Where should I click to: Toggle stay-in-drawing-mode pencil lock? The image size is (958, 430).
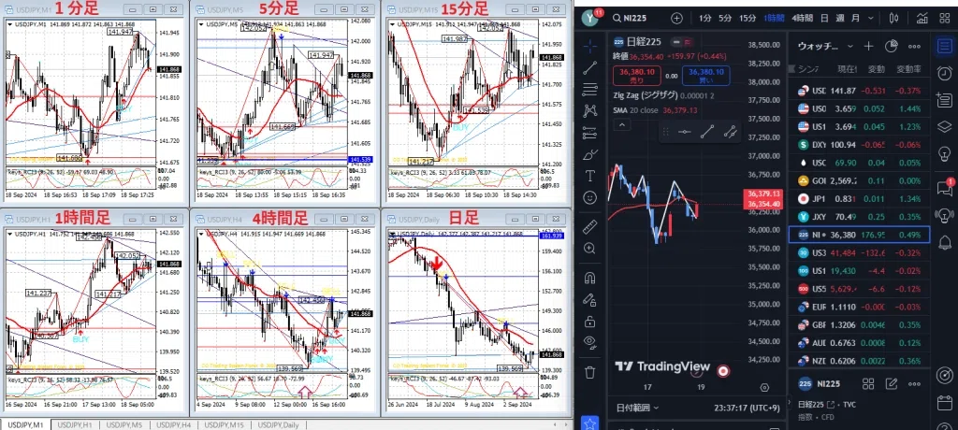[x=590, y=299]
